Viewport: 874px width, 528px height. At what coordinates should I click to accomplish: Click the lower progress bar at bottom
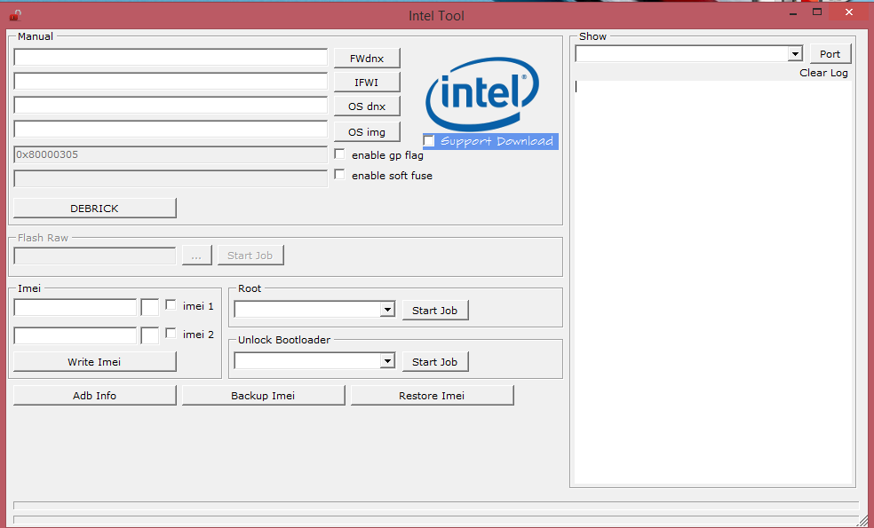pyautogui.click(x=436, y=520)
